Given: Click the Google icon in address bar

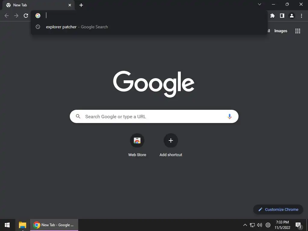Looking at the screenshot, I should (x=38, y=16).
